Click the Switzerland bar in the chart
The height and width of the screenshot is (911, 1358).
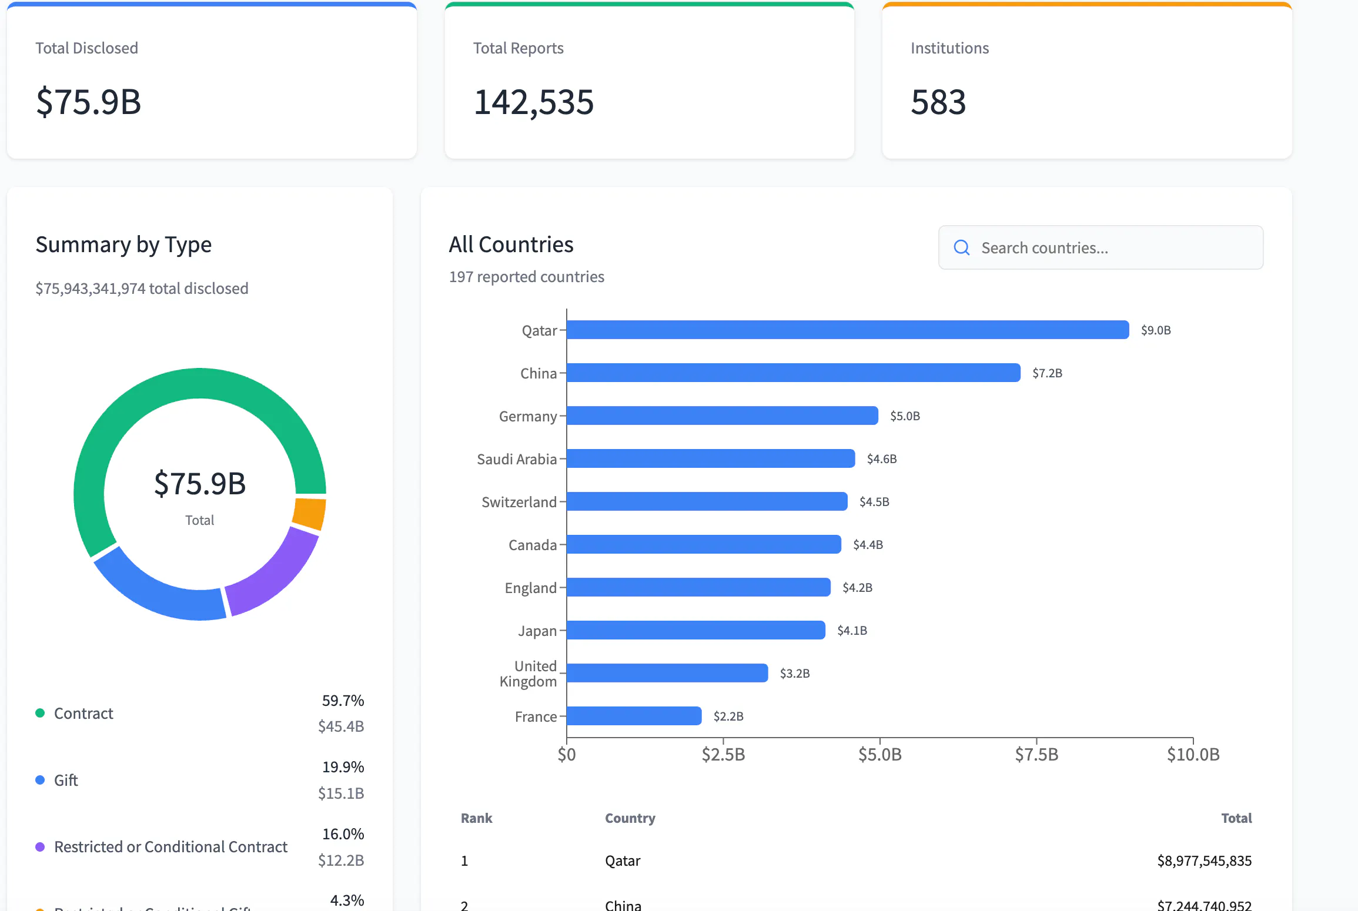tap(707, 501)
